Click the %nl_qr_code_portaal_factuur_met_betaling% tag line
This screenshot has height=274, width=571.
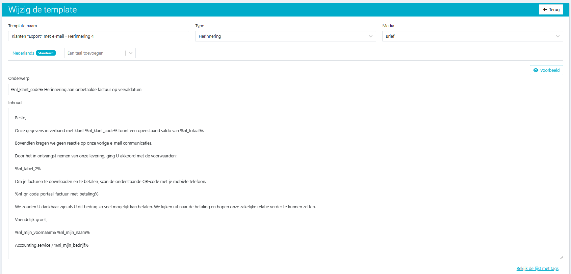(x=57, y=194)
